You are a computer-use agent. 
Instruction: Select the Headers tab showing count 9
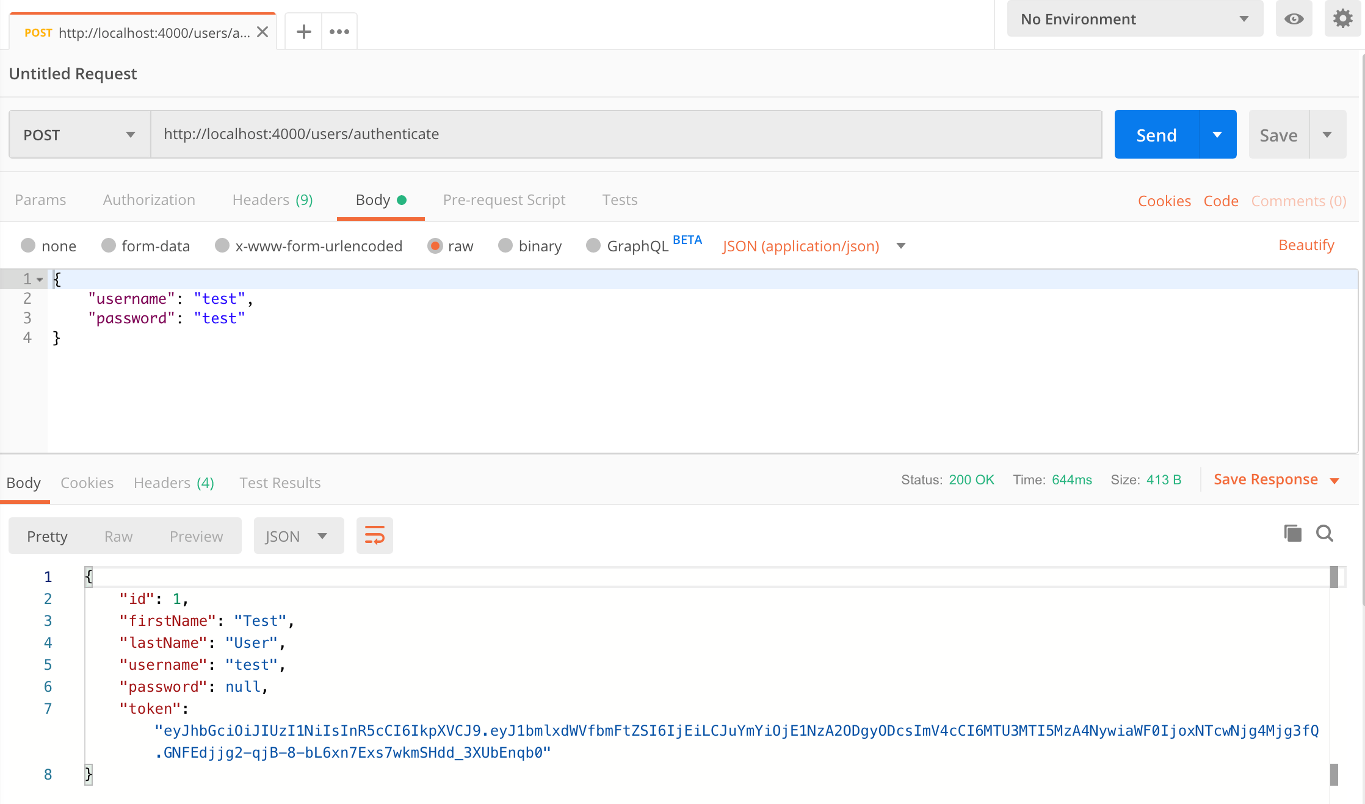(273, 200)
